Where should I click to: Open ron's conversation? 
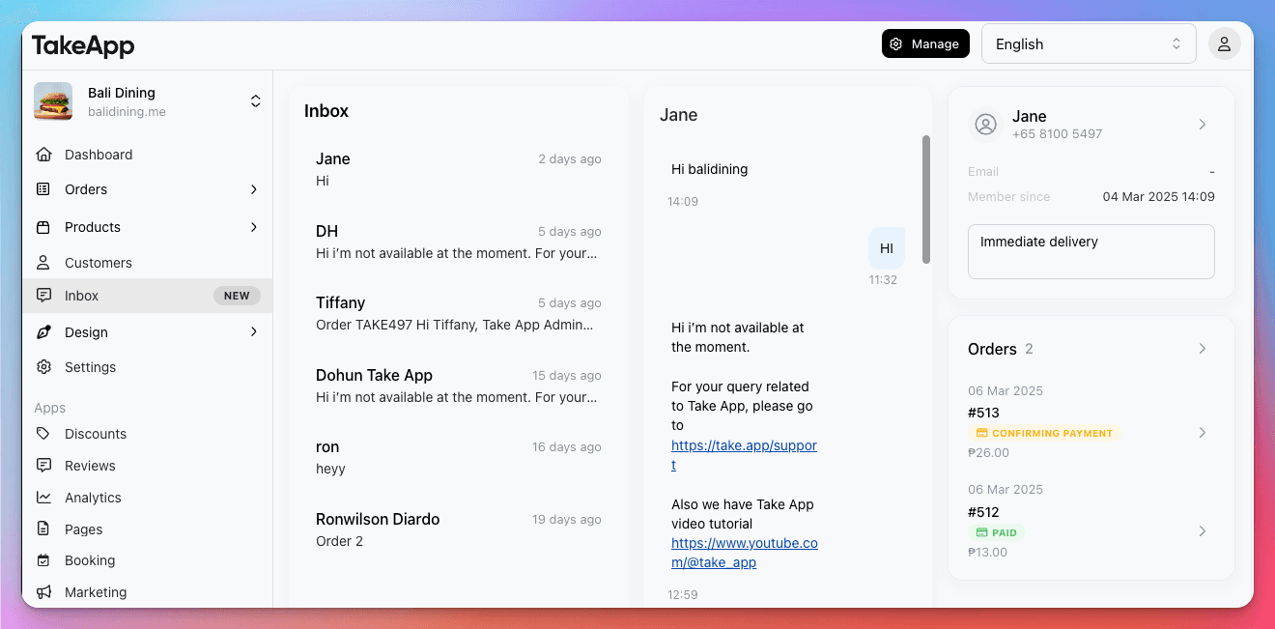(x=459, y=457)
